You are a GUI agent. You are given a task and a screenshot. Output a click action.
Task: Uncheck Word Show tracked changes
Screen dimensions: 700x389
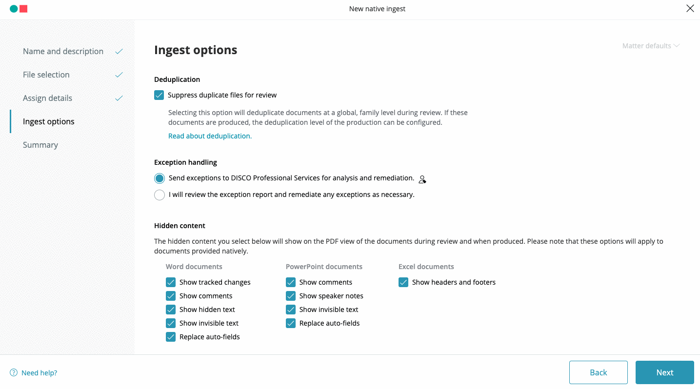[171, 282]
